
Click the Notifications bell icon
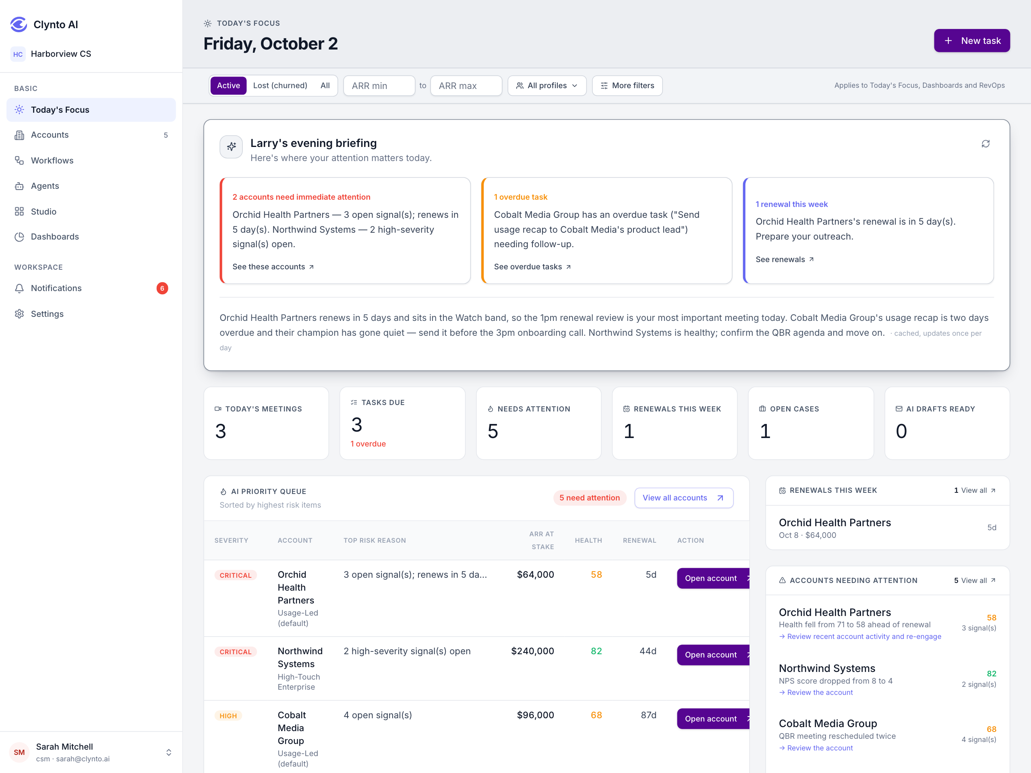(19, 288)
